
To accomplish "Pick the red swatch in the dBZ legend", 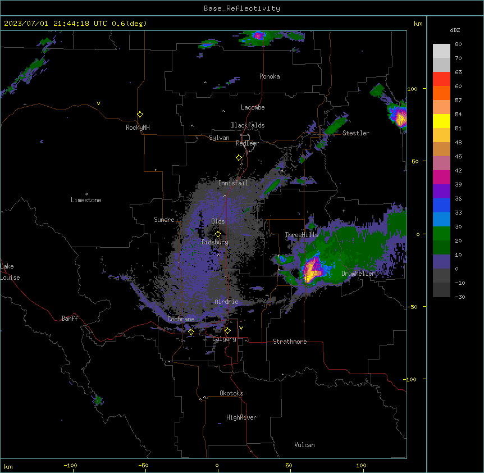I will [441, 79].
